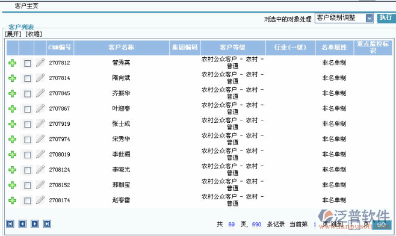The image size is (396, 236).
Task: Expand row of customer 管秀英 with green plus
Action: click(x=13, y=63)
